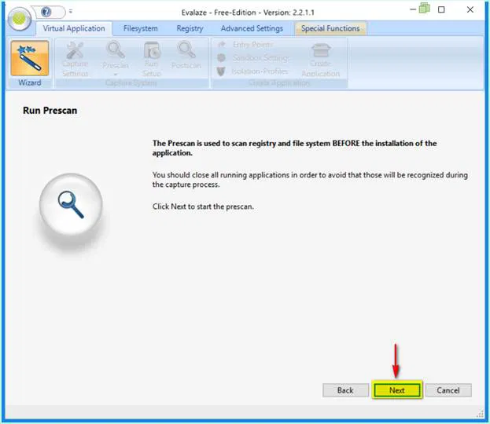Minimize the Evalaze window
This screenshot has width=490, height=424.
coord(413,9)
